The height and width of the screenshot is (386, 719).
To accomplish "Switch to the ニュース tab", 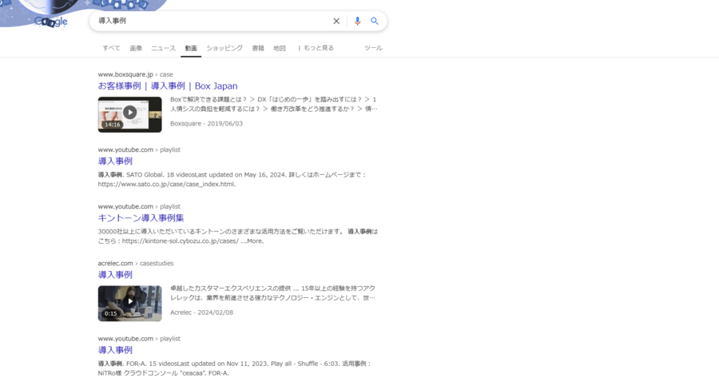I will tap(163, 48).
